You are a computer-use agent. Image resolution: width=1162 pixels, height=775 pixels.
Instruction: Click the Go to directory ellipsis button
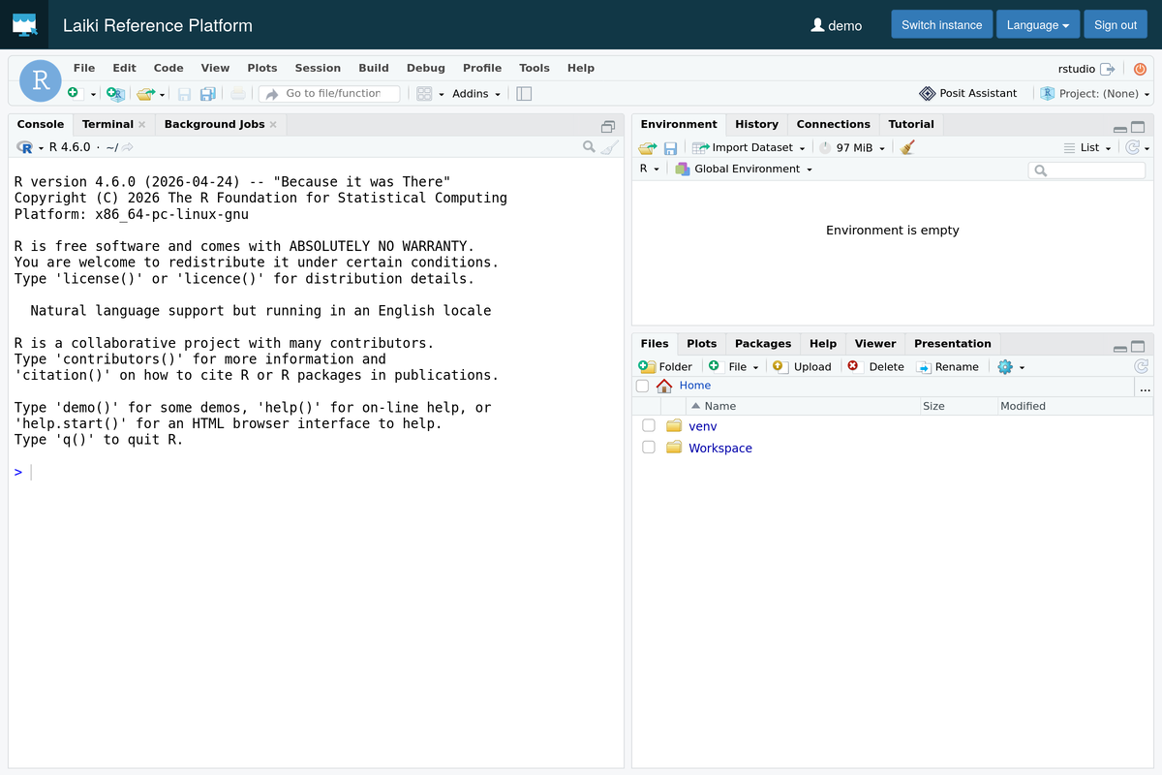click(1146, 387)
